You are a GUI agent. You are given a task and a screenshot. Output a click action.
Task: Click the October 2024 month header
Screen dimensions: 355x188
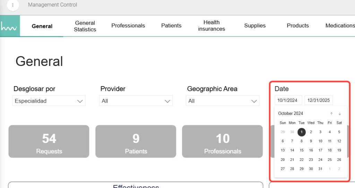pos(291,113)
